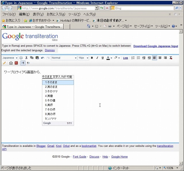Click the printer icon in IE command bar
This screenshot has height=171, width=184.
click(110, 26)
